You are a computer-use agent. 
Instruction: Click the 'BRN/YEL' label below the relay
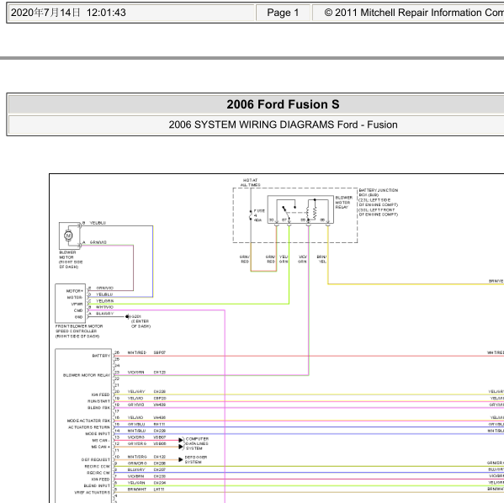(x=321, y=259)
